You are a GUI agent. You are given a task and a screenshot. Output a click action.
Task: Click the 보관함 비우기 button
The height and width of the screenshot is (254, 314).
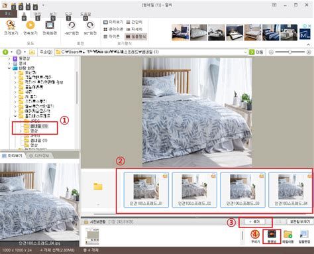pos(300,222)
